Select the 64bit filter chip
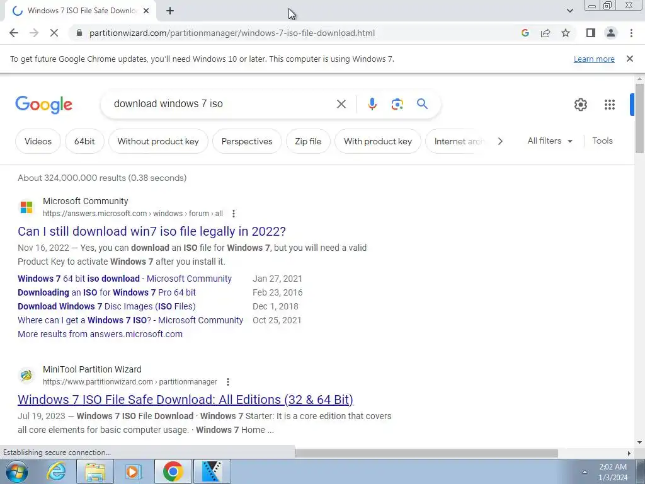Viewport: 645px width, 484px height. [84, 141]
